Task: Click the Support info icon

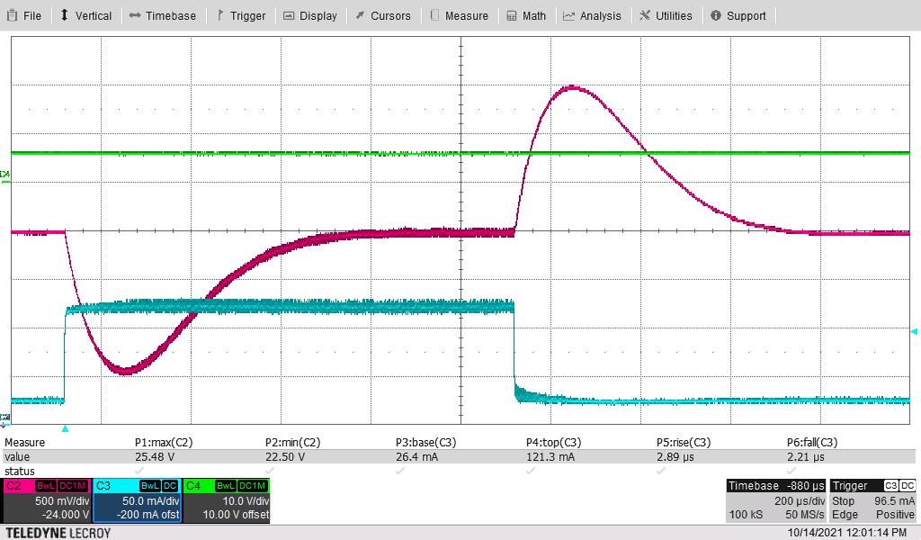Action: (x=715, y=14)
